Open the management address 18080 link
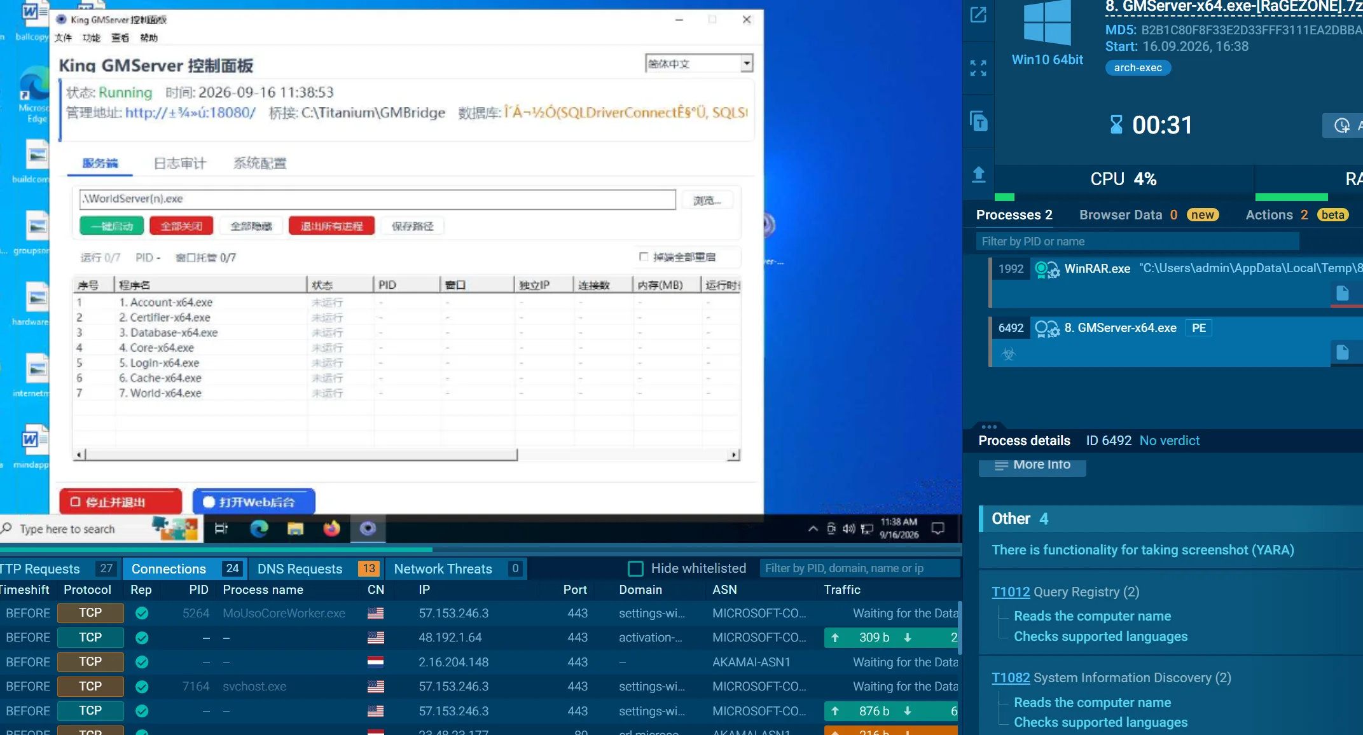This screenshot has width=1363, height=735. click(190, 113)
